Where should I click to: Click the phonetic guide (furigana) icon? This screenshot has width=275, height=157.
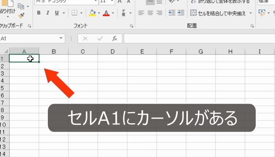[x=124, y=13]
